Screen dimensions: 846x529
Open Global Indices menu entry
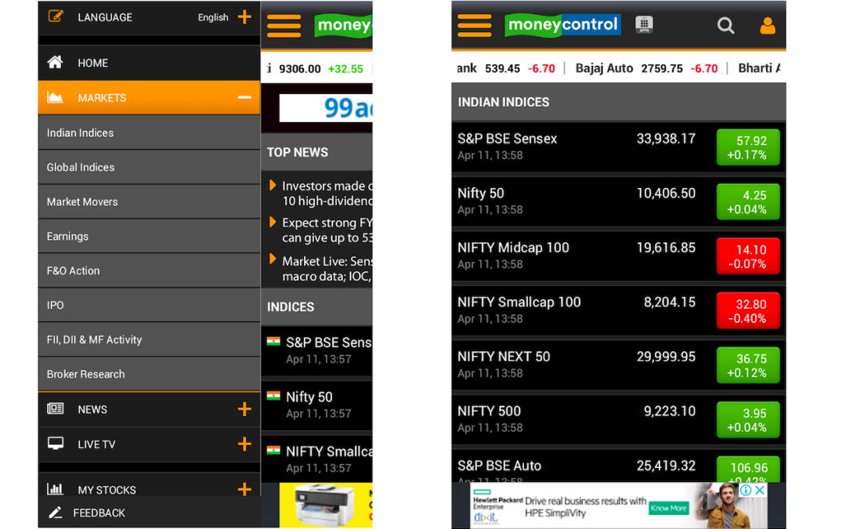pyautogui.click(x=150, y=168)
